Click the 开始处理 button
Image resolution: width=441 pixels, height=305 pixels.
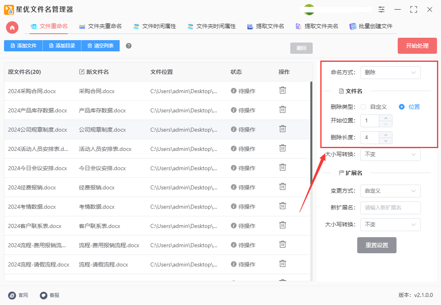(417, 46)
